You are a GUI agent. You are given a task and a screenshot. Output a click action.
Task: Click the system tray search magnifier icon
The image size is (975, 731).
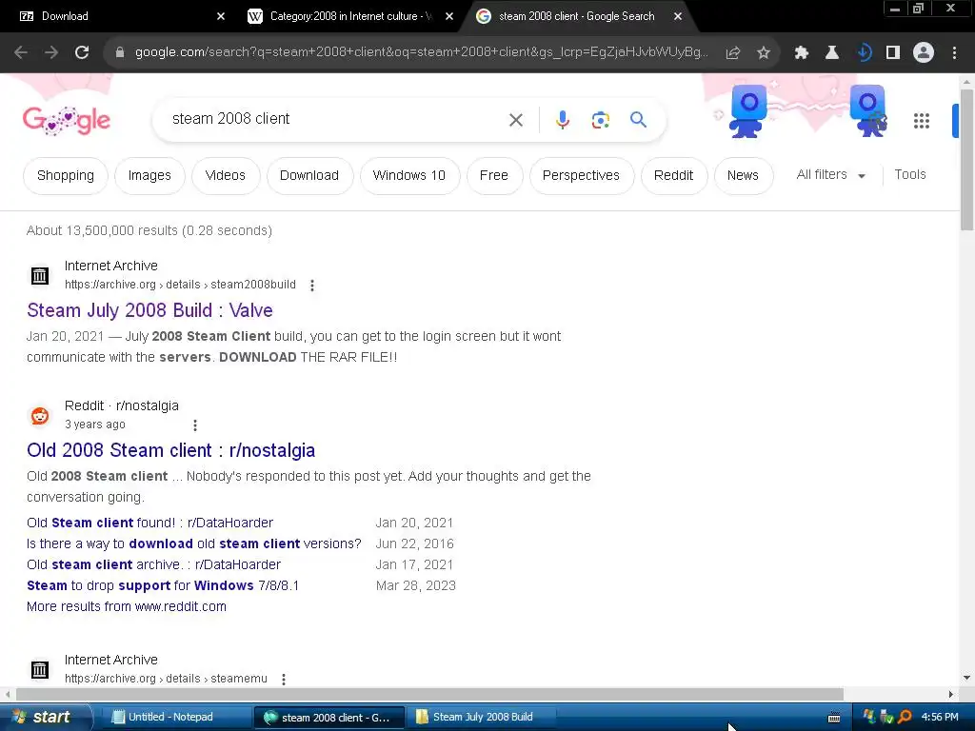coord(905,718)
